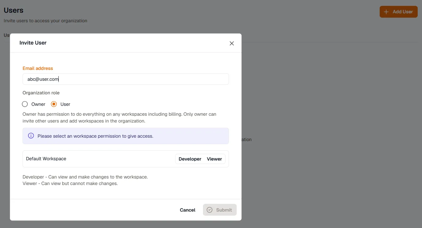
Task: Click 'Invite users to access your organization' subtitle
Action: (x=45, y=21)
